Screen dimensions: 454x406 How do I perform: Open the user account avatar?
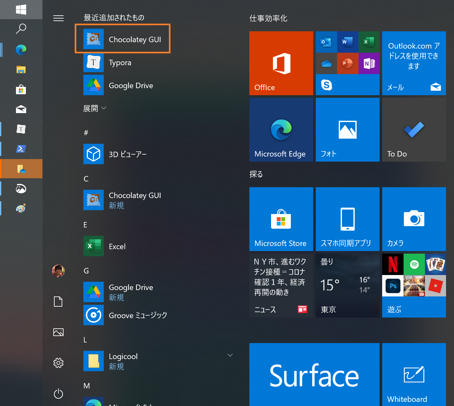[x=58, y=271]
